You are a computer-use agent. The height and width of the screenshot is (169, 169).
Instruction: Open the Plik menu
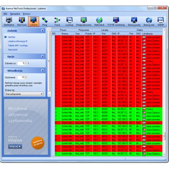pos(5,14)
